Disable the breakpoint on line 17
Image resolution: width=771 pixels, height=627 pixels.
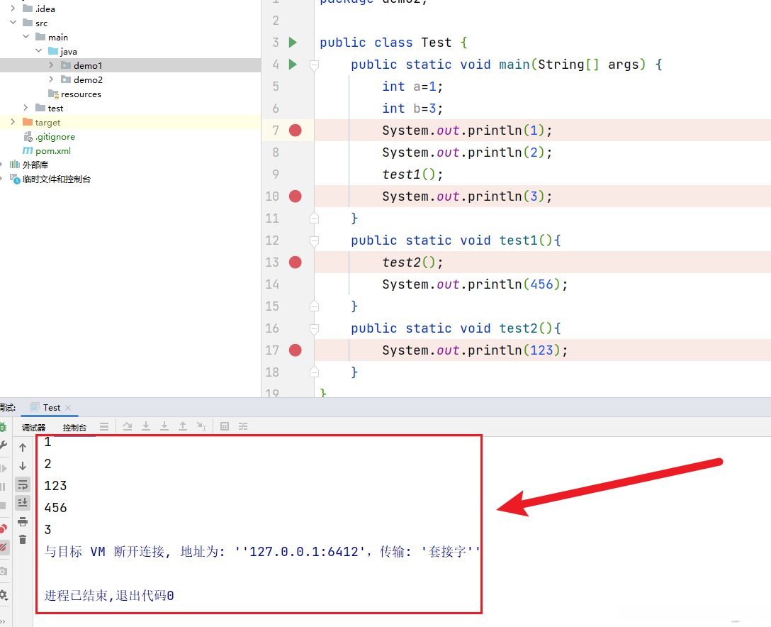(x=295, y=350)
